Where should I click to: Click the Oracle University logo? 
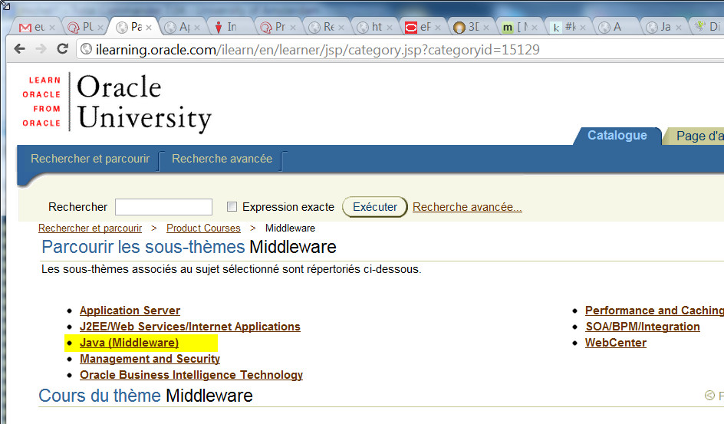117,103
